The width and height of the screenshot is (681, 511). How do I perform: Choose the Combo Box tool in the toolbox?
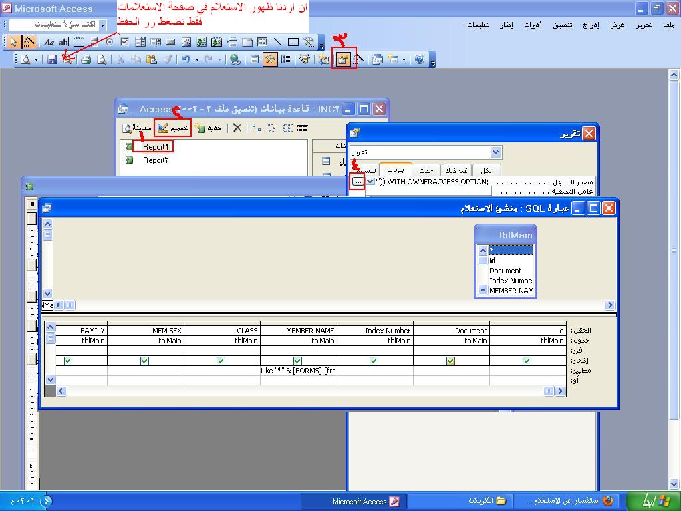click(x=140, y=42)
